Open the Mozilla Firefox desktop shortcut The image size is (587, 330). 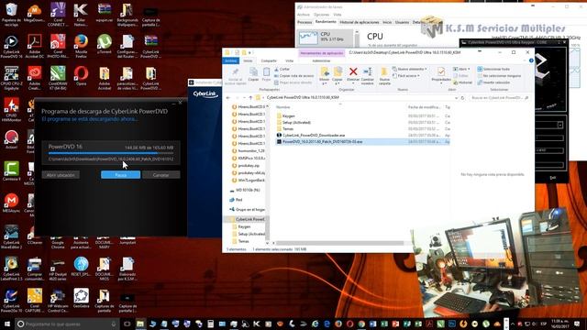(x=81, y=47)
